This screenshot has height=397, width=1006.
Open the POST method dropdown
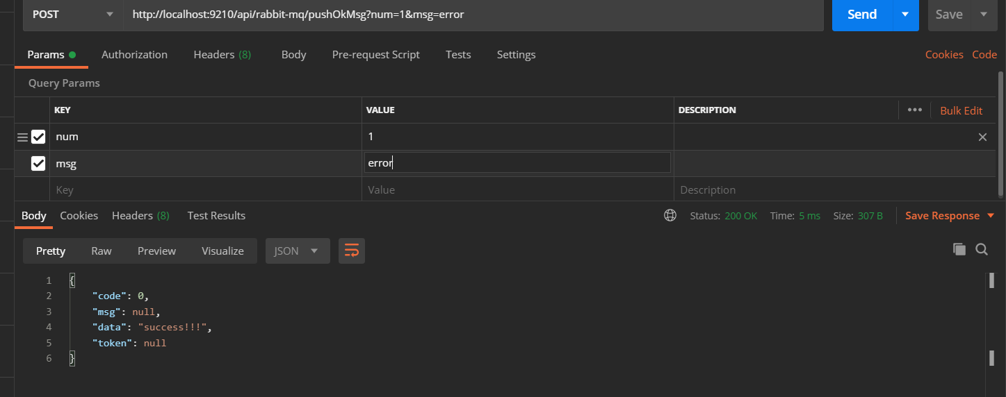pos(72,15)
